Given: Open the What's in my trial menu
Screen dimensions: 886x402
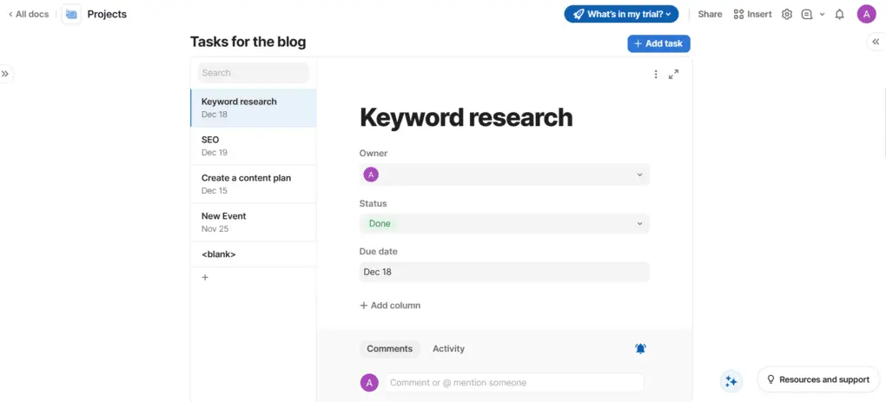Looking at the screenshot, I should coord(621,14).
